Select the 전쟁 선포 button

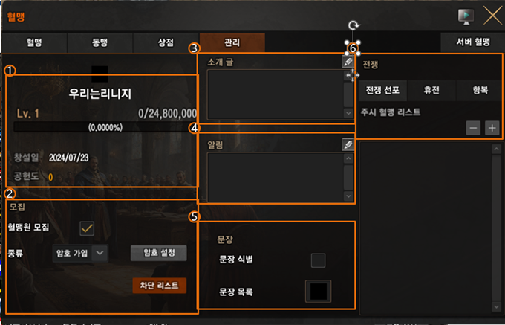(382, 90)
